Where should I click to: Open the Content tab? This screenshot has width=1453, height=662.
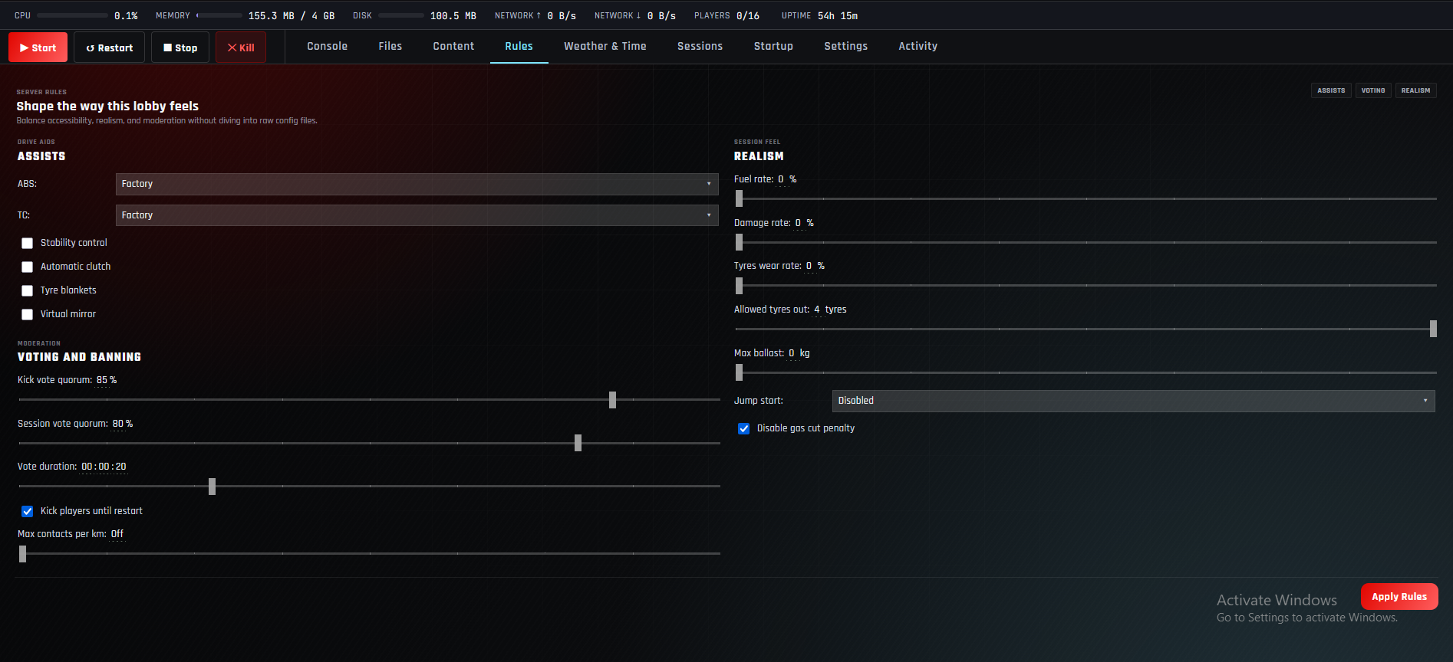(453, 47)
